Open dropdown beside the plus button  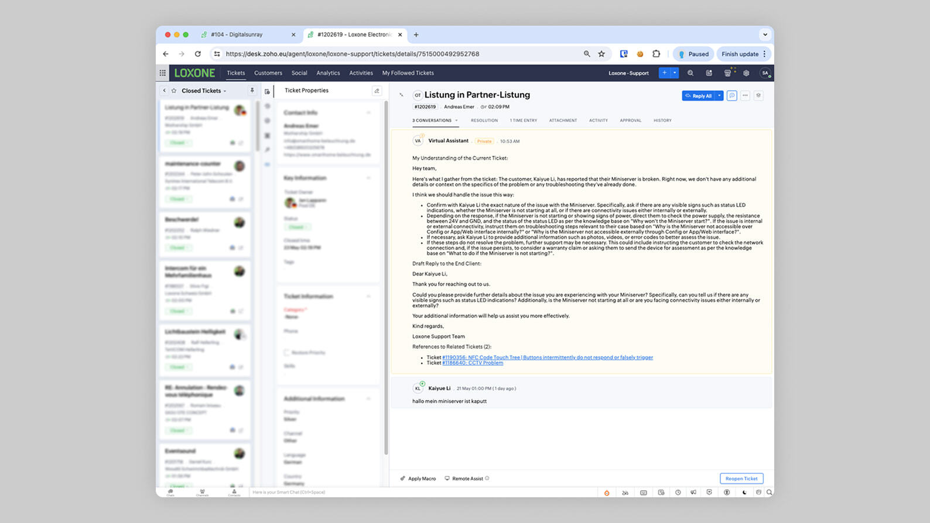[x=675, y=73]
